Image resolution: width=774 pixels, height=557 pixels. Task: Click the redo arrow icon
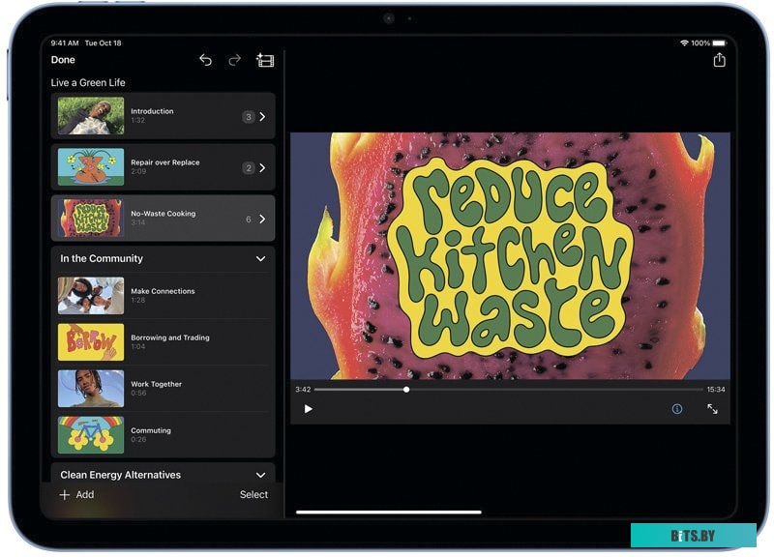pyautogui.click(x=234, y=60)
